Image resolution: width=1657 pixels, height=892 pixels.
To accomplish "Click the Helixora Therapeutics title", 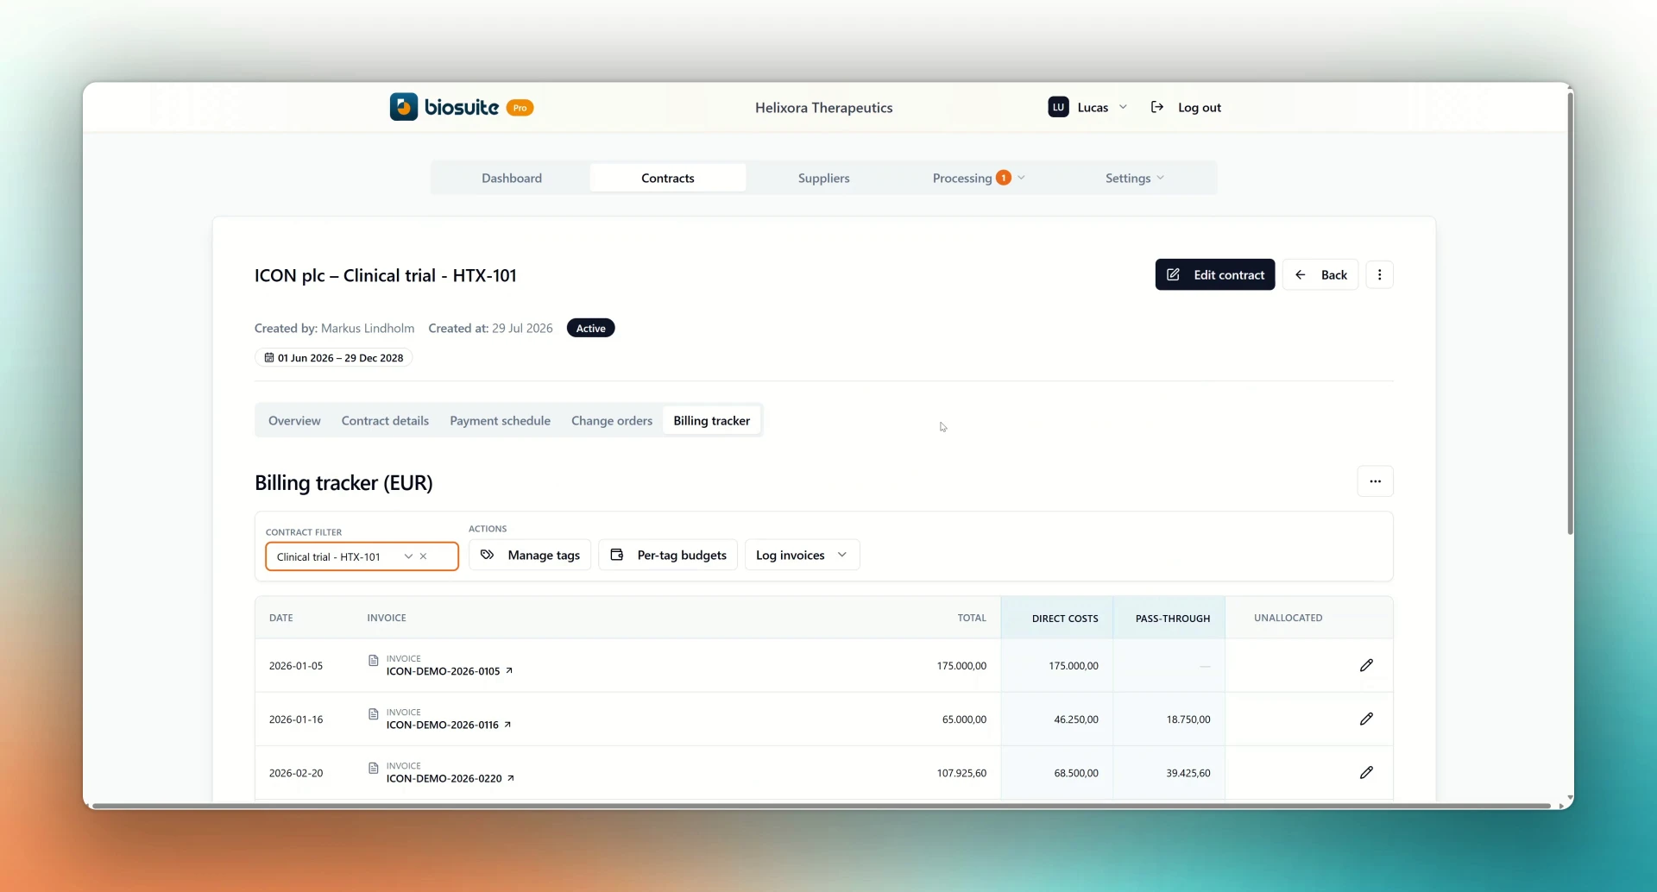I will click(823, 107).
